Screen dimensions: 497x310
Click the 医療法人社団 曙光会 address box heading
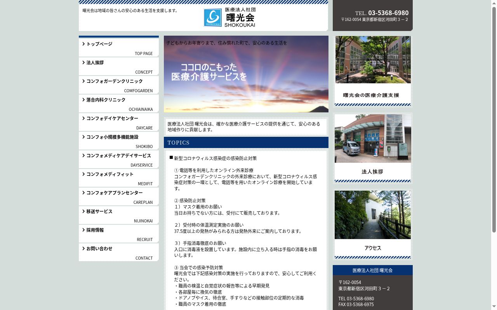(x=373, y=270)
